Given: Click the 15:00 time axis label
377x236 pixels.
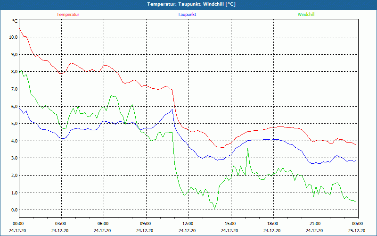Looking at the screenshot, I should coord(230,224).
